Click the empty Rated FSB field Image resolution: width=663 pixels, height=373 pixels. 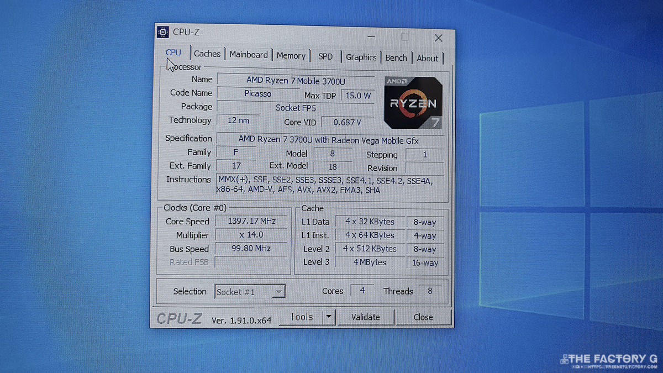point(251,262)
